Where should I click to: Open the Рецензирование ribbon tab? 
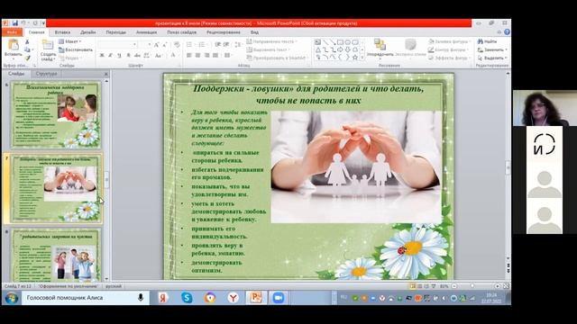[x=223, y=32]
